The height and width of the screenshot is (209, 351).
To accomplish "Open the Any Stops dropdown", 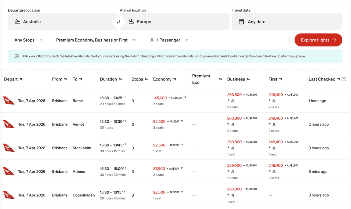I will (29, 40).
